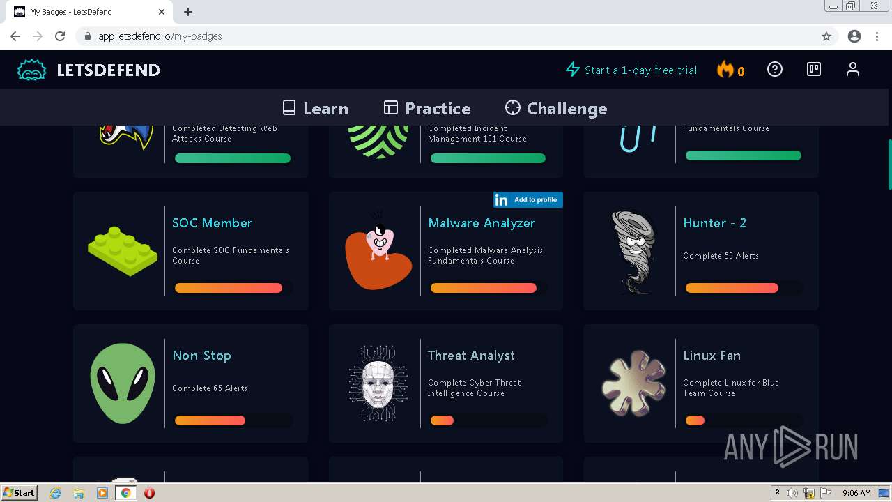The image size is (892, 502).
Task: Click Start a 1-day free trial link
Action: pos(640,70)
